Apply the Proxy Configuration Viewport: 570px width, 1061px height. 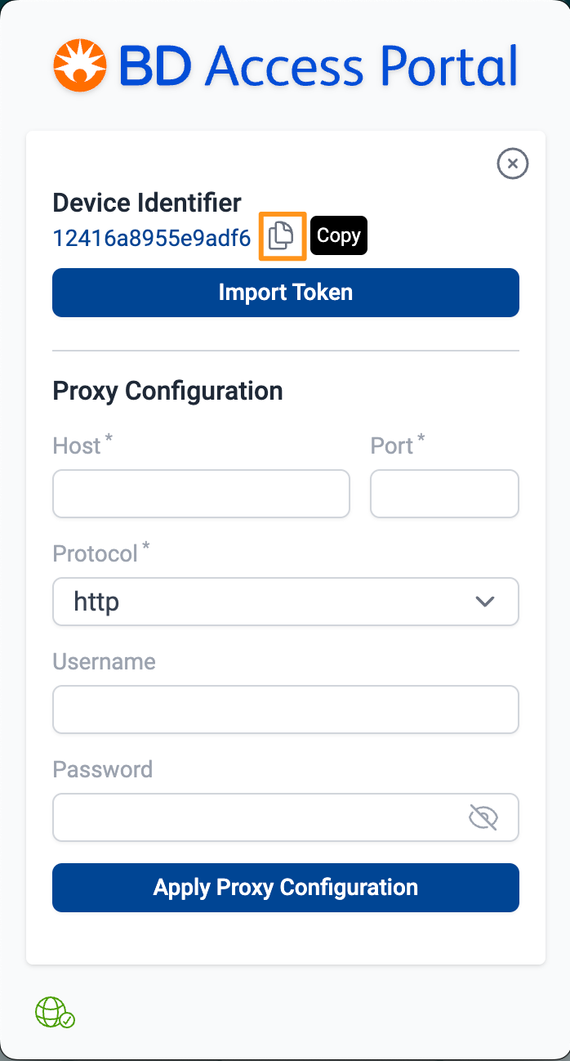coord(286,888)
